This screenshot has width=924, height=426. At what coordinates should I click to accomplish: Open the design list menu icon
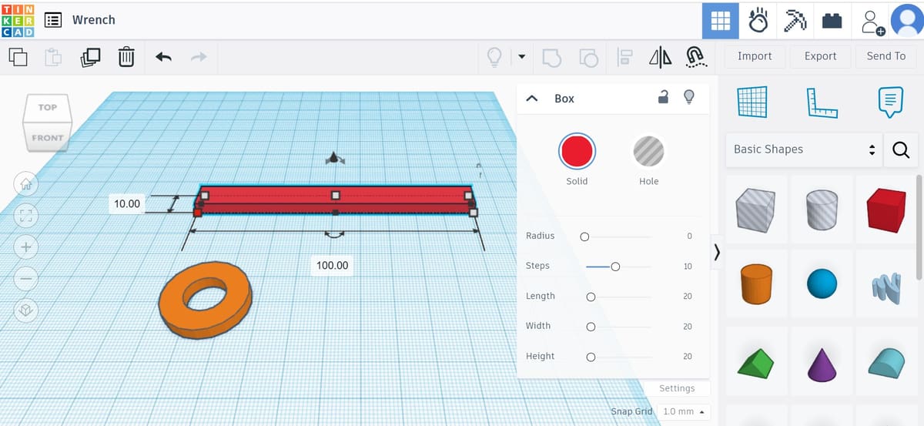53,21
